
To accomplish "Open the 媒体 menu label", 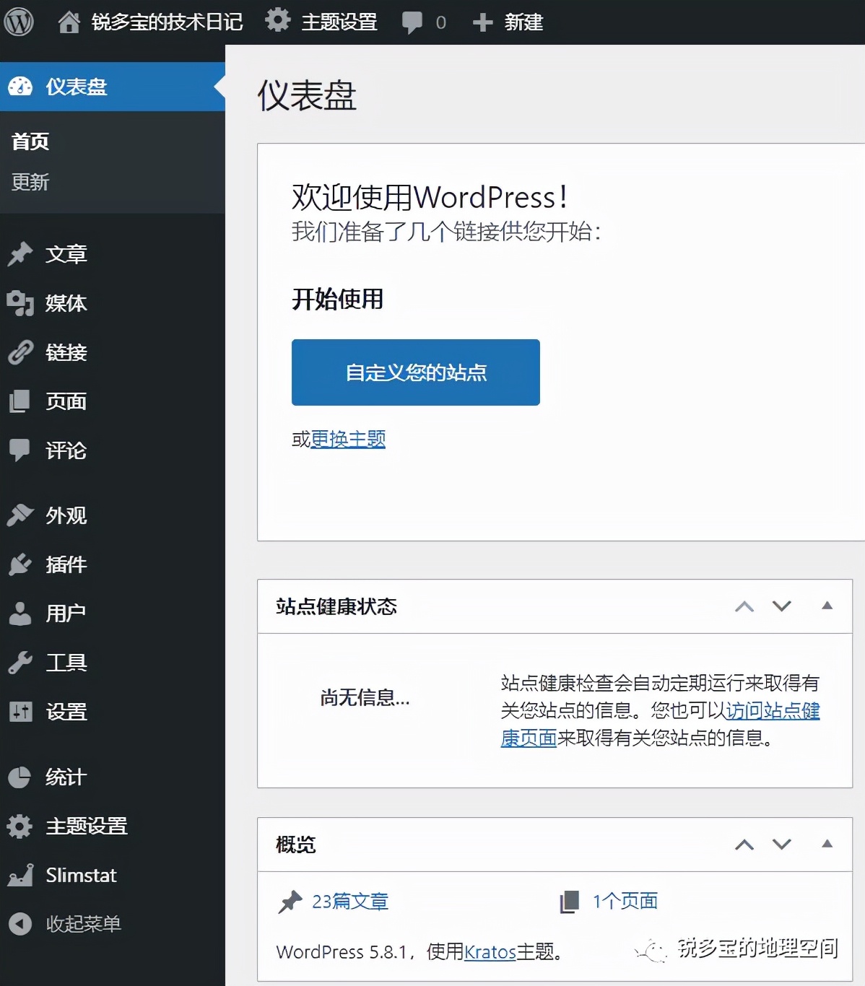I will (66, 303).
